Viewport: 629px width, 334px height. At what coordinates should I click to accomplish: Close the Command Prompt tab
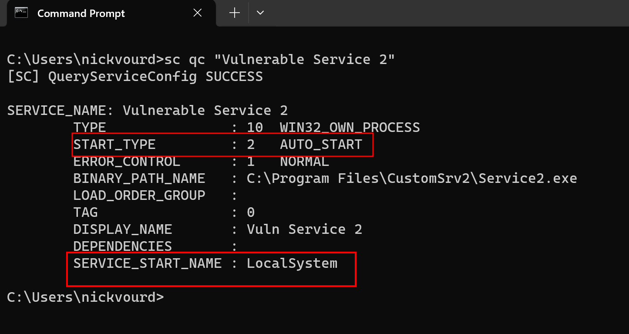pos(197,13)
